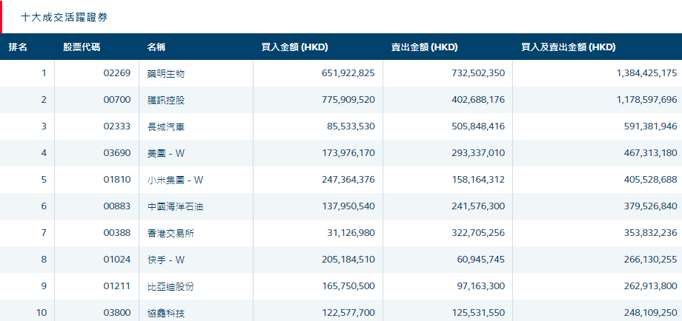The image size is (682, 321).
Task: Click total amount 1,384,425,175
Action: 646,73
